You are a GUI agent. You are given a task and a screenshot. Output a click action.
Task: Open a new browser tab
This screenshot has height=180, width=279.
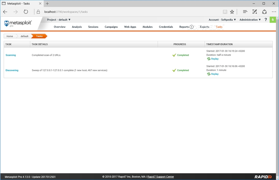click(47, 4)
